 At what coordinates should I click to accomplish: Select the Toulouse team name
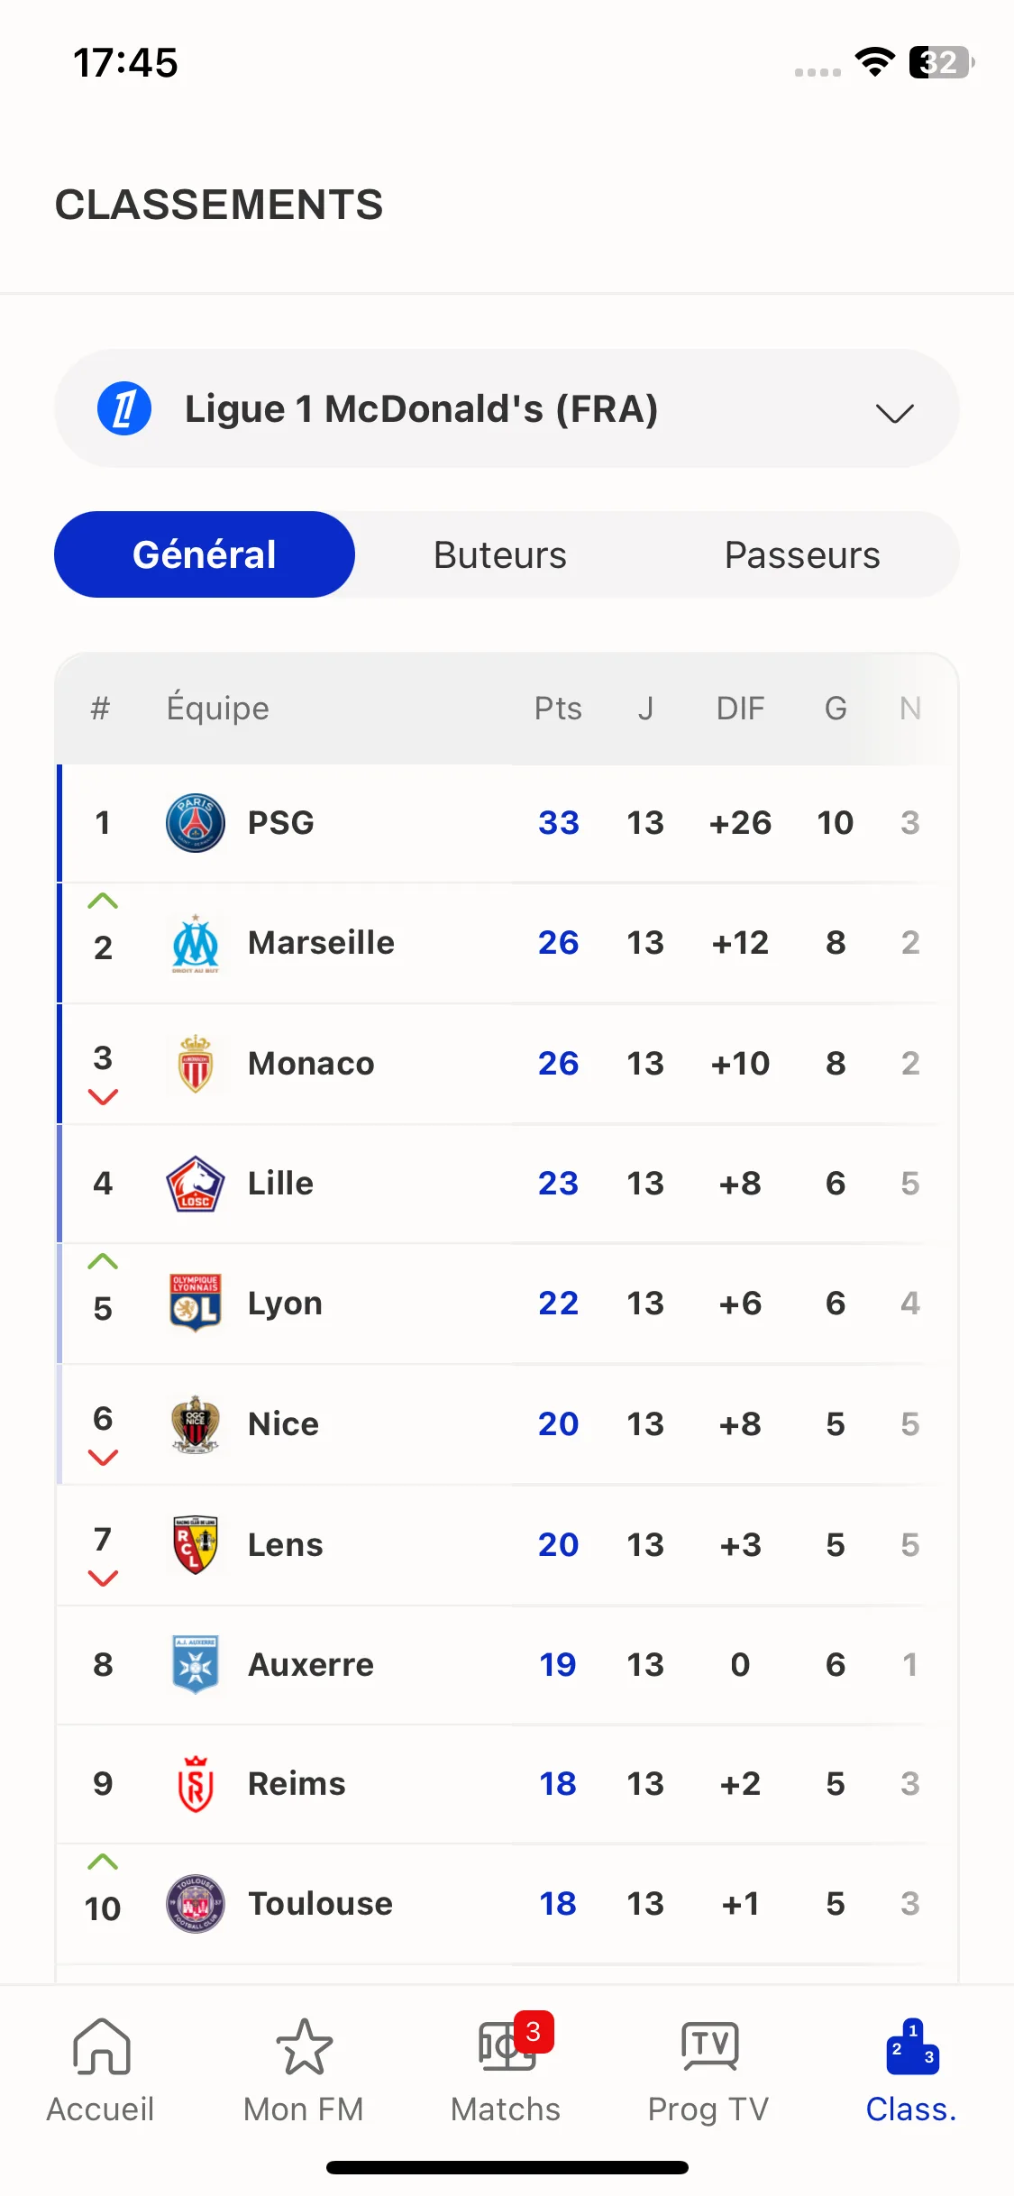[321, 1904]
